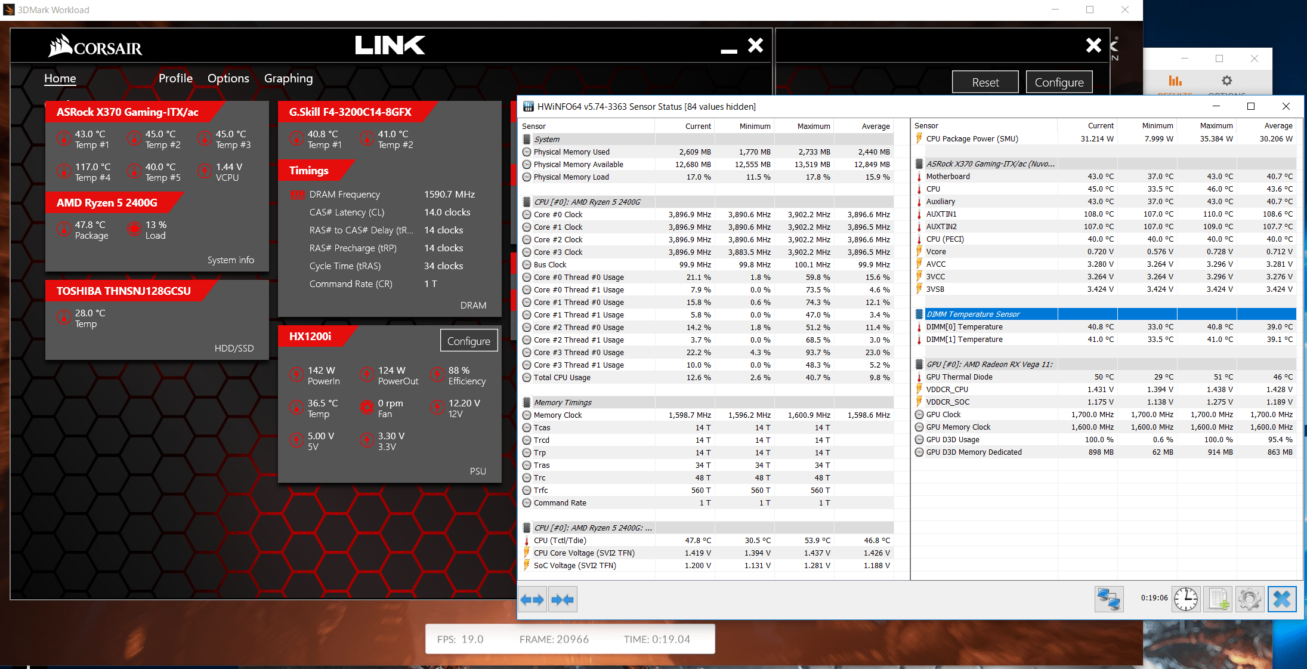Select the DIMM[0] Temperature row
Screen dimensions: 1307x669
click(1105, 326)
